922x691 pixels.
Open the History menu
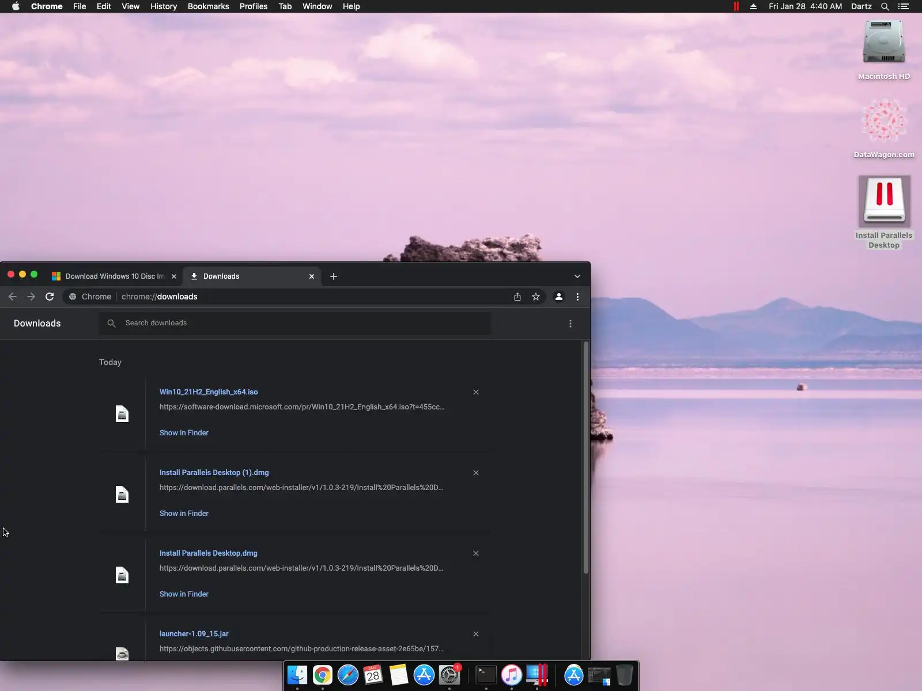(164, 6)
